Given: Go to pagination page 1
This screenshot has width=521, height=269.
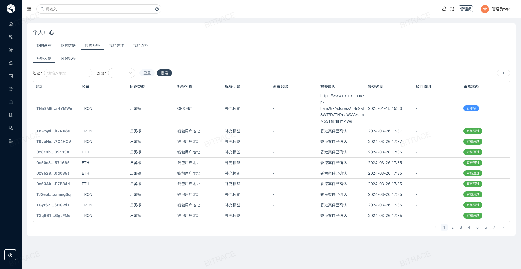Looking at the screenshot, I should [x=444, y=227].
